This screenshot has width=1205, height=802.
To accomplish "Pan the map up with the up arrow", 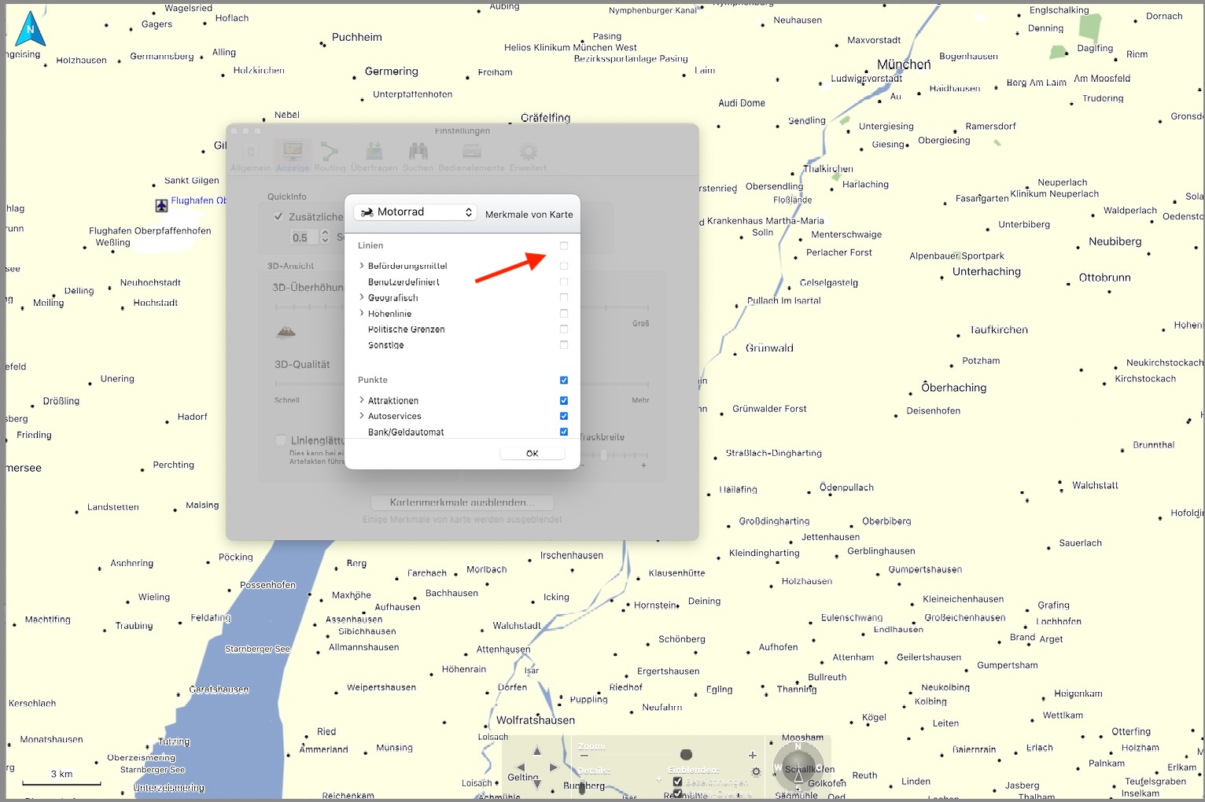I will (x=537, y=750).
